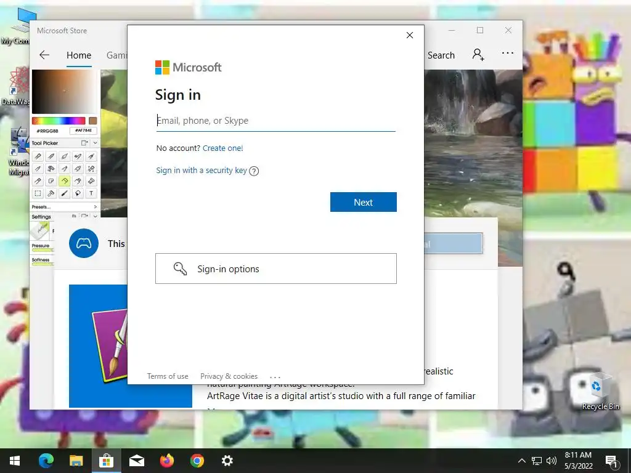This screenshot has width=631, height=473.
Task: Open the ArtRage Vitae app thumbnail
Action: click(99, 346)
